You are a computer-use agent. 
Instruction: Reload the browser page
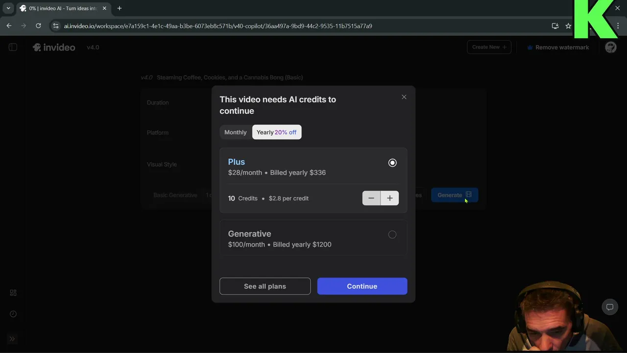click(x=38, y=25)
